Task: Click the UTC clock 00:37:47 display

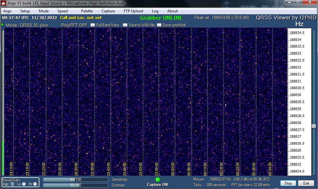Action: click(x=15, y=17)
